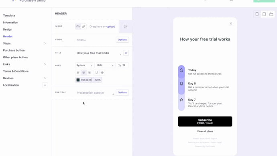Open the font family System dropdown
The width and height of the screenshot is (277, 156).
[85, 65]
